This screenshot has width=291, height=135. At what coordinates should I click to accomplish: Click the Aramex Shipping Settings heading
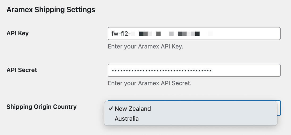click(x=51, y=10)
